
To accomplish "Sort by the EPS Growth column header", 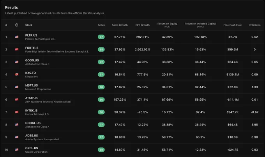I will (143, 25).
